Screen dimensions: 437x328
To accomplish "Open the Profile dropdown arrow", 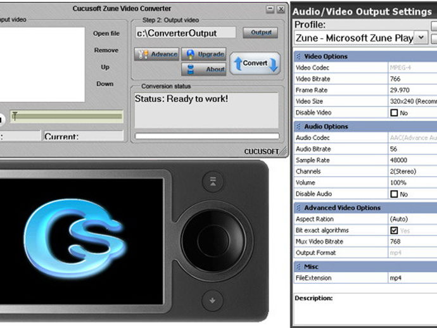I will (x=421, y=37).
